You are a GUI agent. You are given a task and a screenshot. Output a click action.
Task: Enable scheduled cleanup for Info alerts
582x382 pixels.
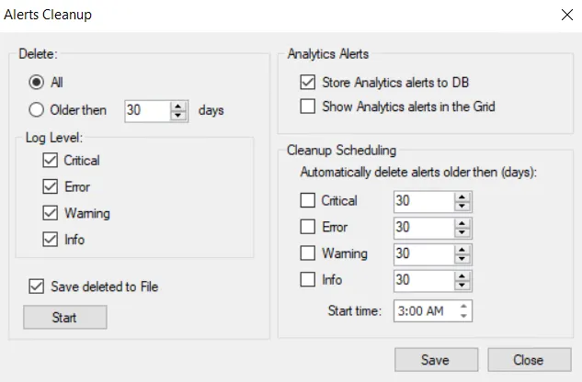[x=308, y=279]
